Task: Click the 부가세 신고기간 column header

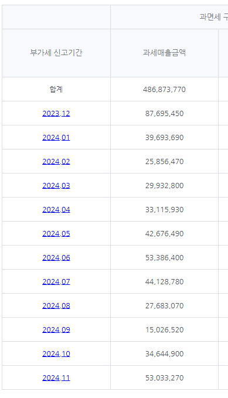Action: click(x=56, y=53)
